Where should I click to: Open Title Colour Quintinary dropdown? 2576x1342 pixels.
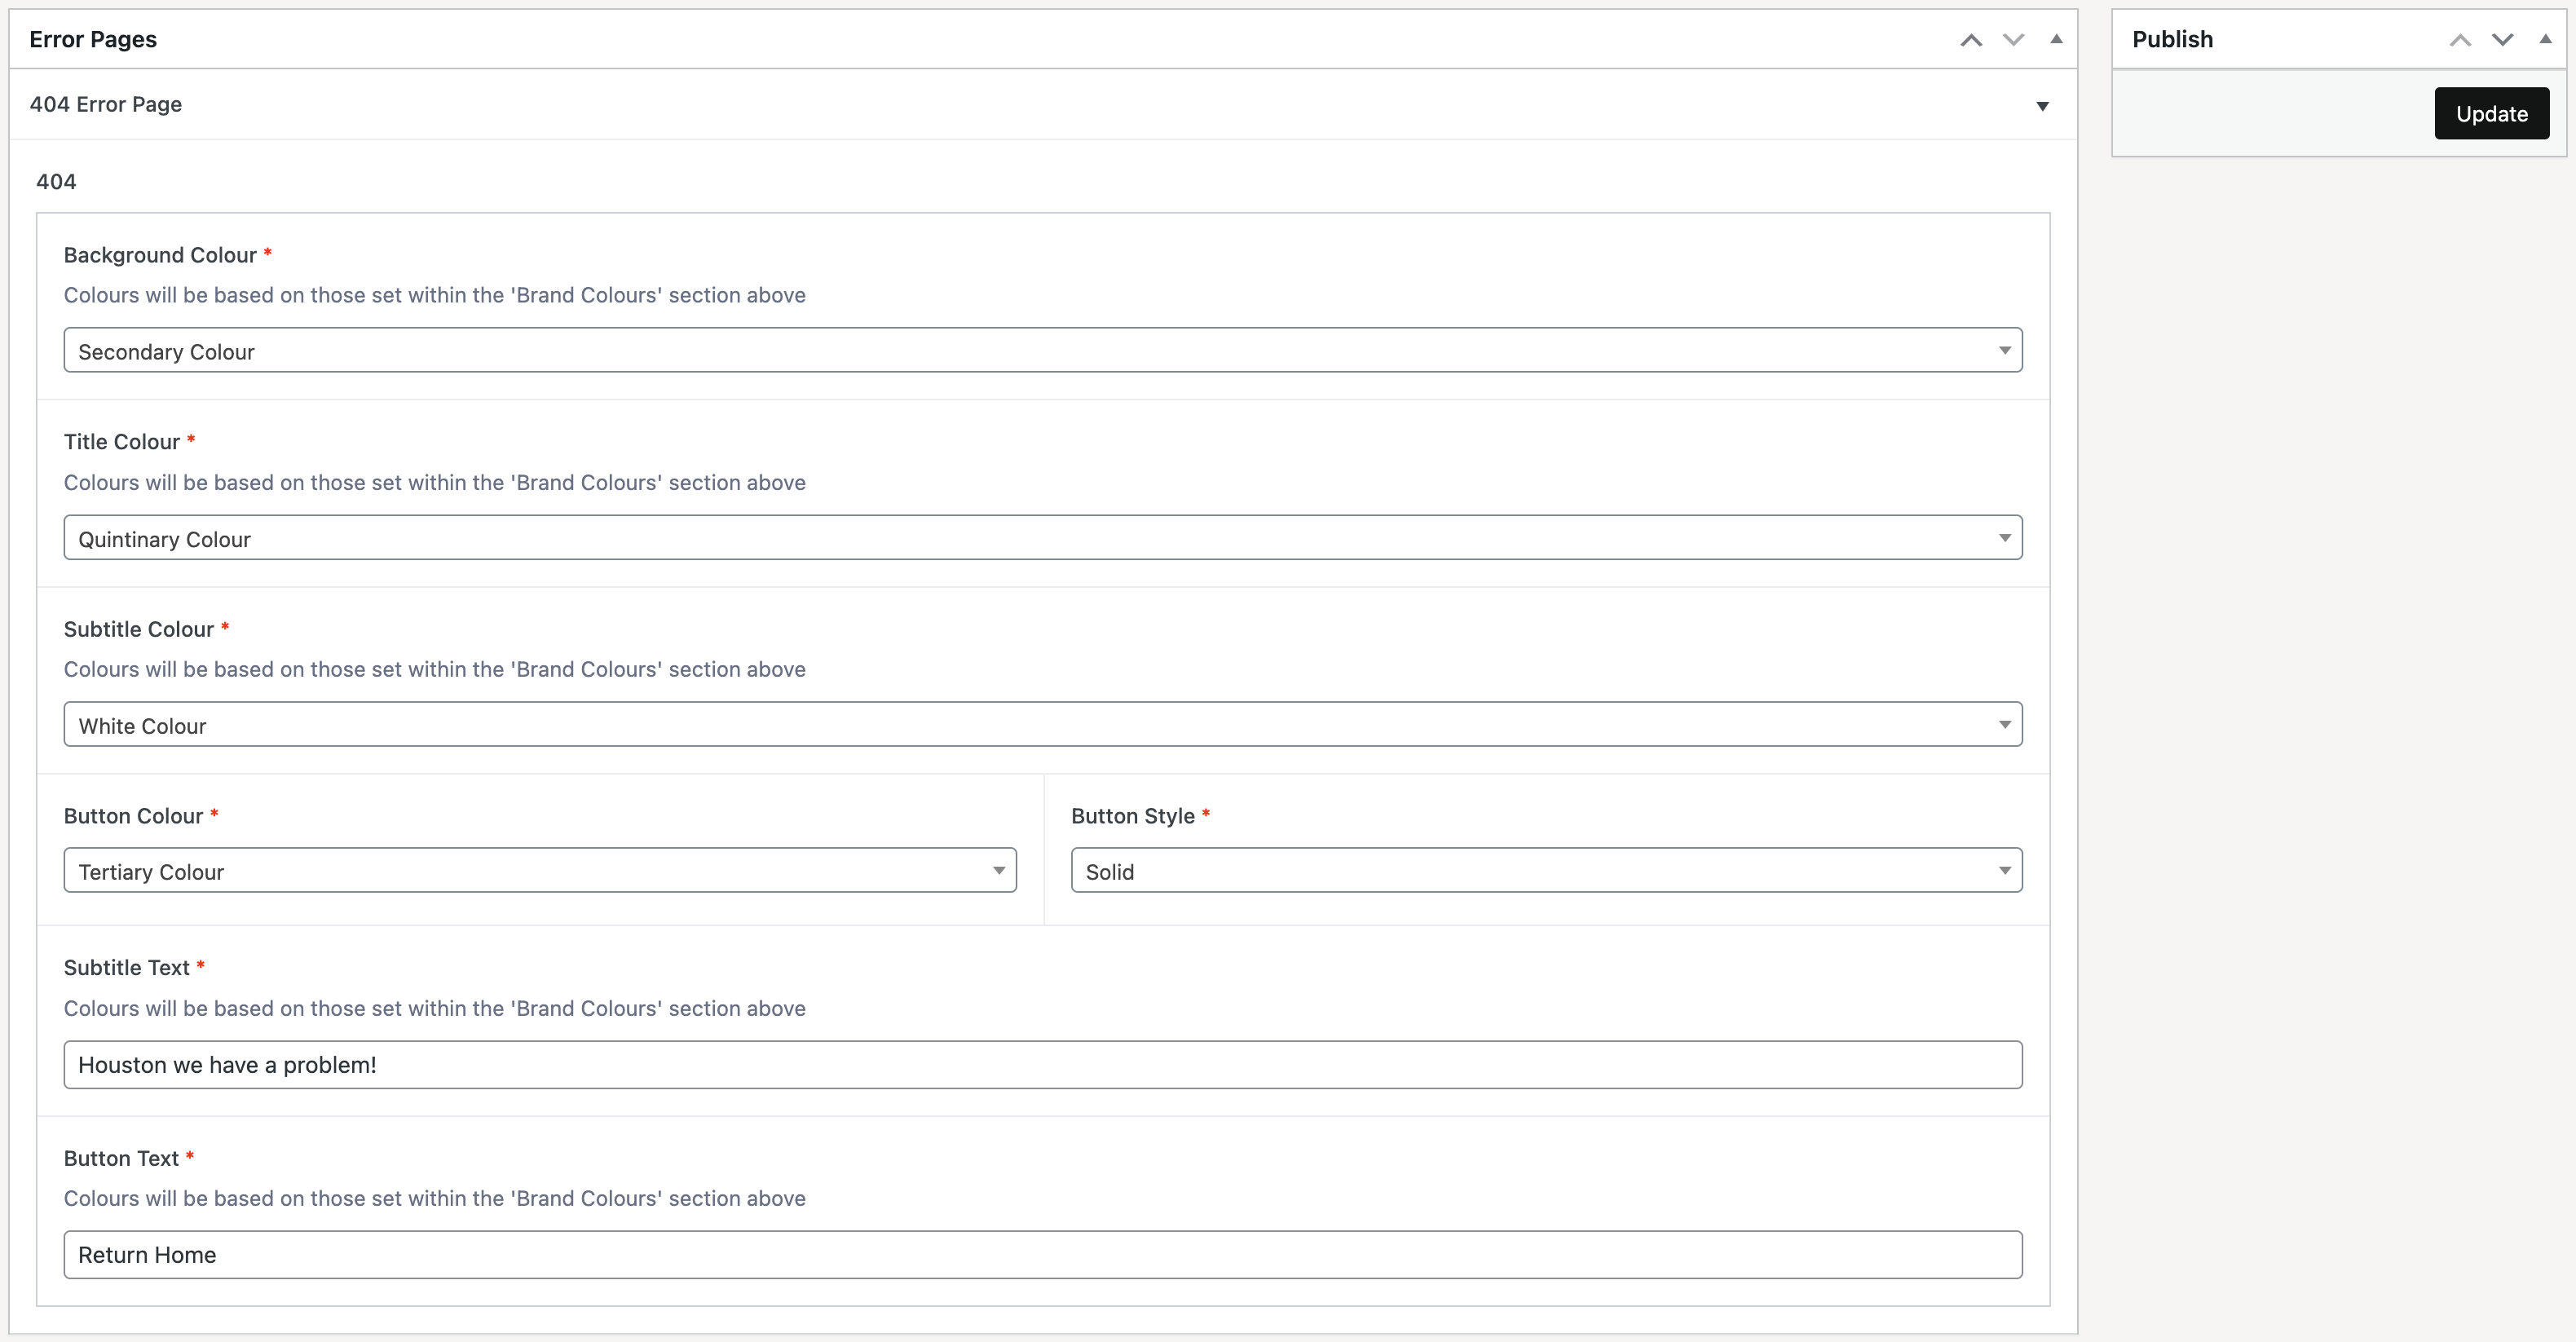click(1042, 538)
